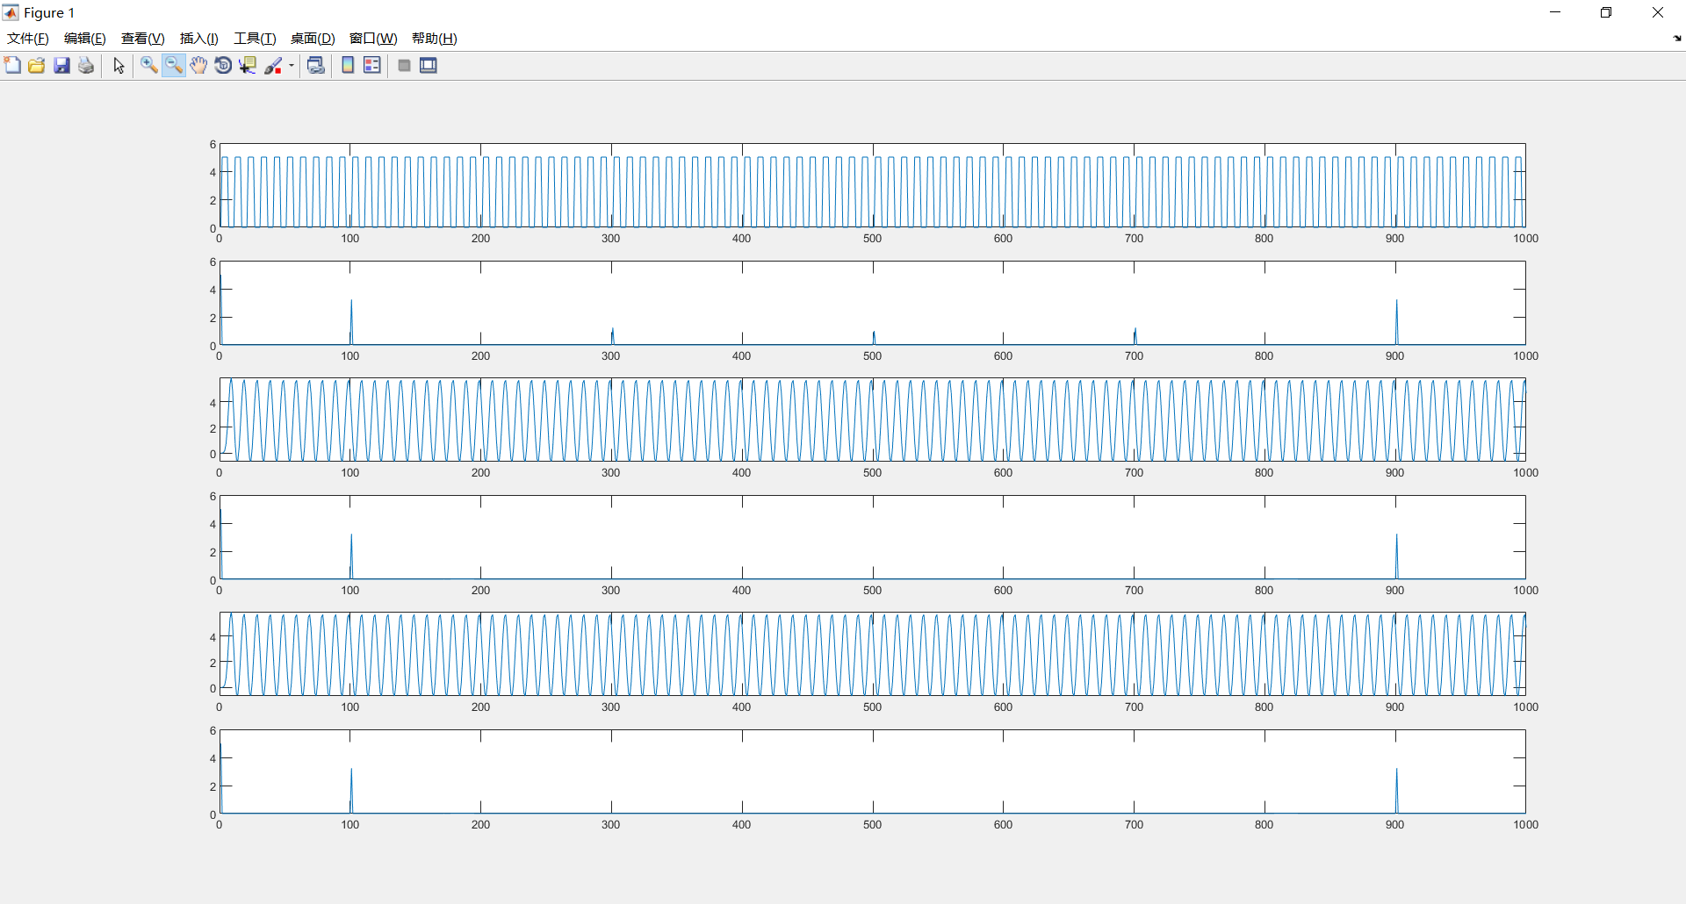The width and height of the screenshot is (1686, 904).
Task: Save the current figure
Action: click(x=61, y=65)
